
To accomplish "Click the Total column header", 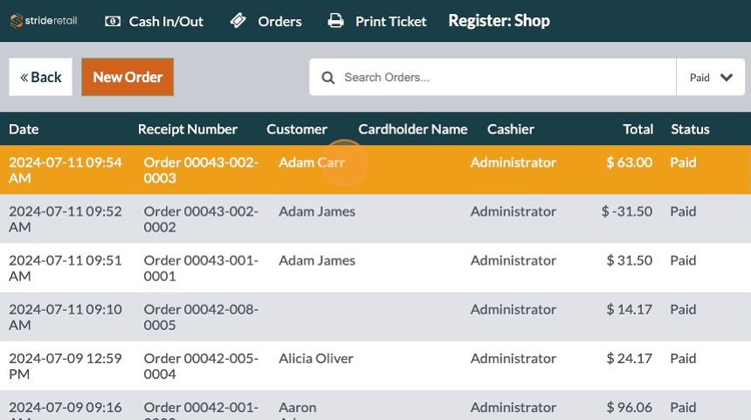I will pos(637,129).
